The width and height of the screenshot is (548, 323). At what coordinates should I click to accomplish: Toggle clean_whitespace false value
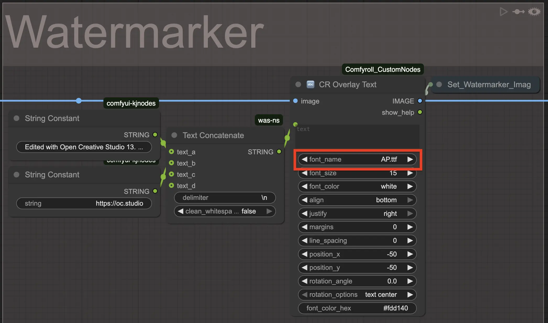(x=248, y=211)
